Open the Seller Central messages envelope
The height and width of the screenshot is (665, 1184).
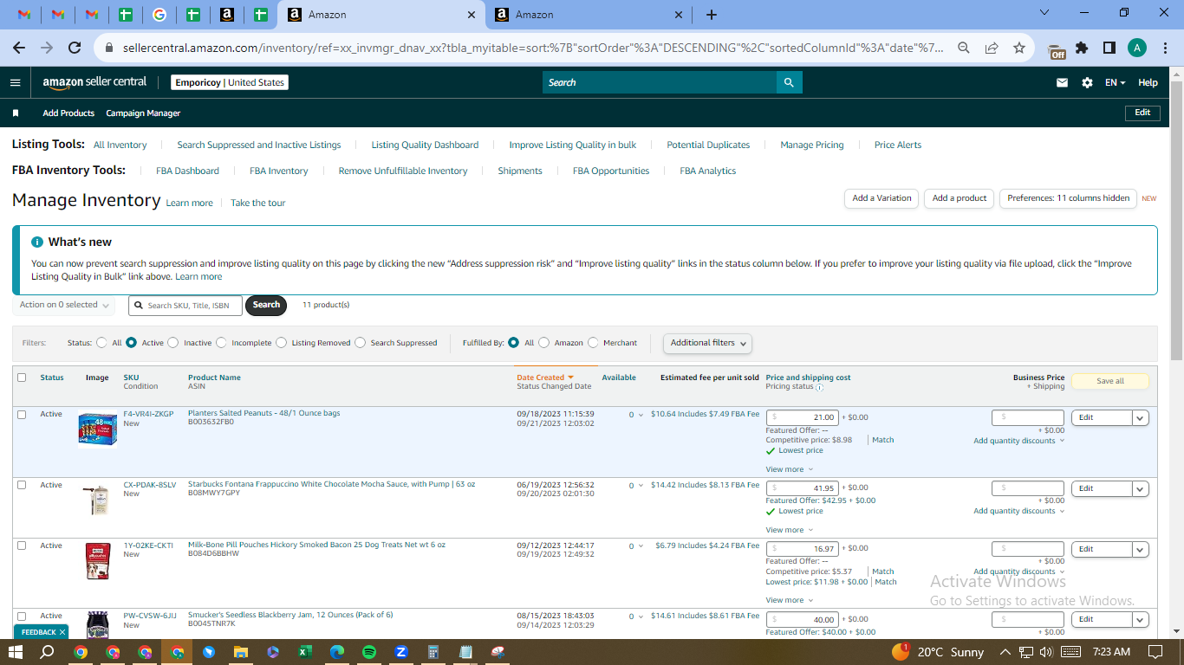(x=1062, y=82)
